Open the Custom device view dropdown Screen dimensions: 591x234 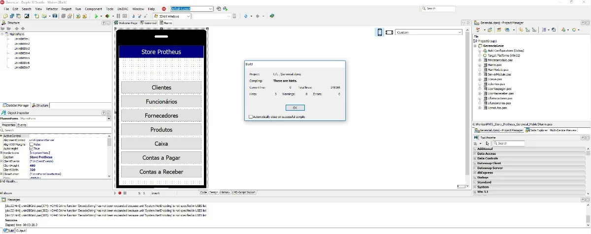tap(460, 32)
